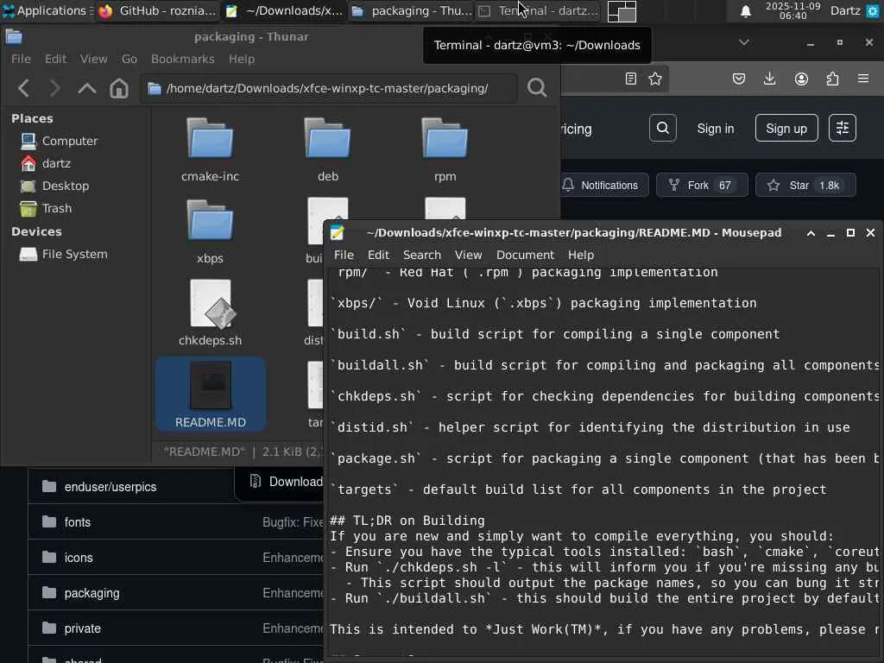884x663 pixels.
Task: Navigate up to parent folder
Action: 87,88
